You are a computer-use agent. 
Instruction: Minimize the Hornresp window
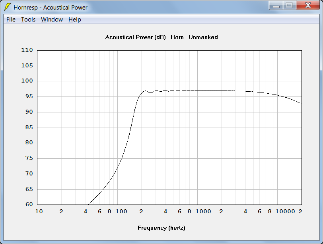click(x=276, y=6)
